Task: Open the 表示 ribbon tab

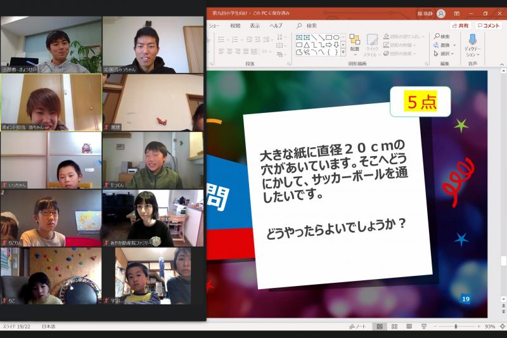Action: click(x=255, y=25)
